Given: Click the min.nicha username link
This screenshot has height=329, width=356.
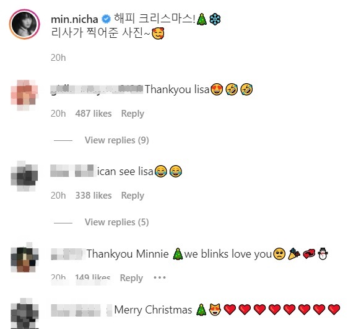Looking at the screenshot, I should click(74, 19).
